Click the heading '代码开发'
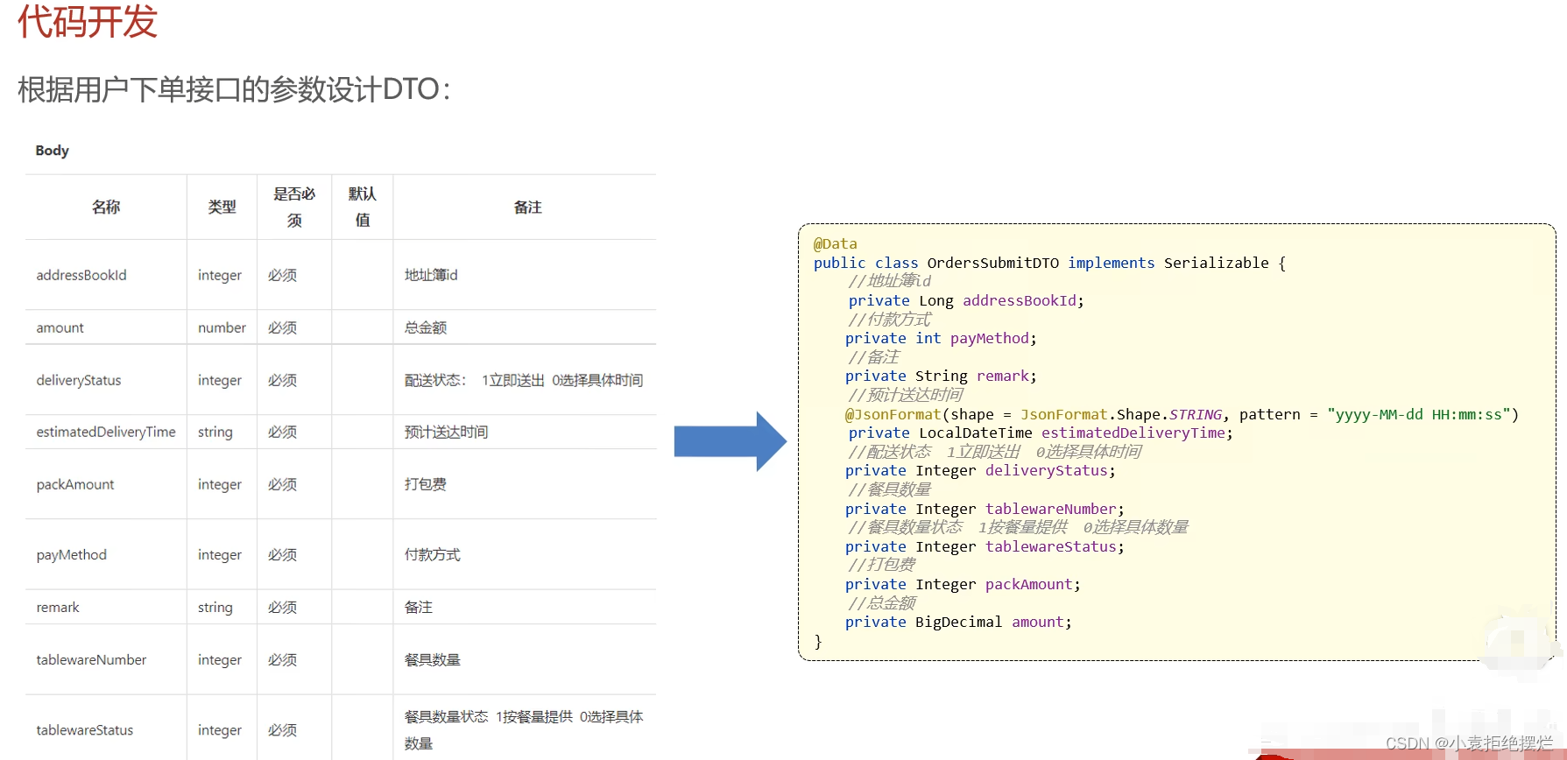This screenshot has width=1567, height=760. click(x=88, y=21)
